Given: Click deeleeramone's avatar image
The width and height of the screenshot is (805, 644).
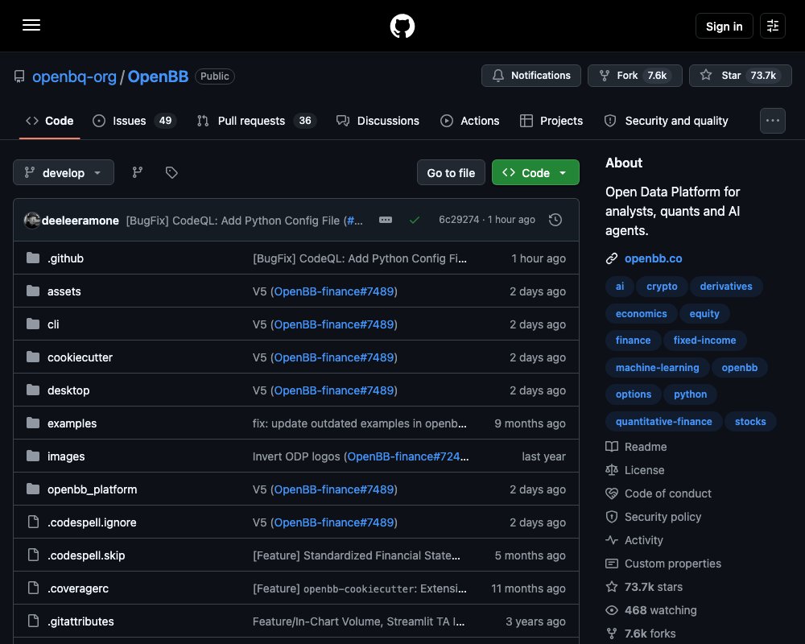Looking at the screenshot, I should tap(32, 221).
